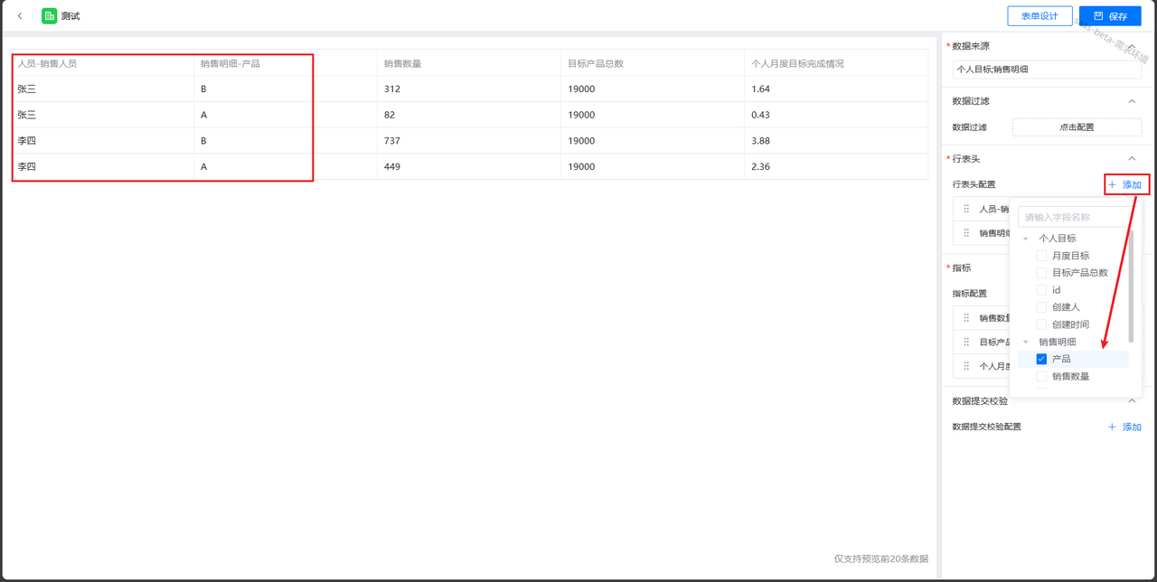
Task: Tick the 目标产品总数 checkbox
Action: (1041, 273)
